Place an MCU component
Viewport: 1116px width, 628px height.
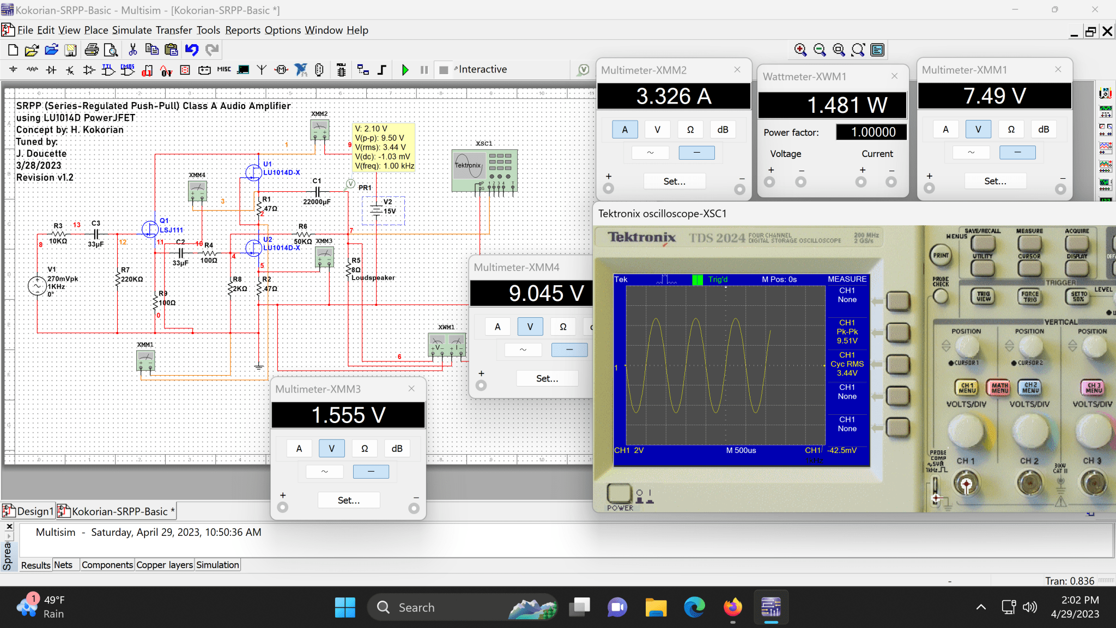341,70
